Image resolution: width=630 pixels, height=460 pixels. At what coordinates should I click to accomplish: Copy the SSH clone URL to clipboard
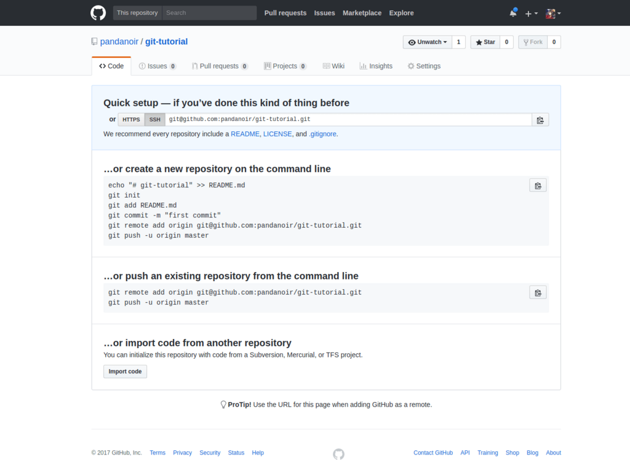540,120
